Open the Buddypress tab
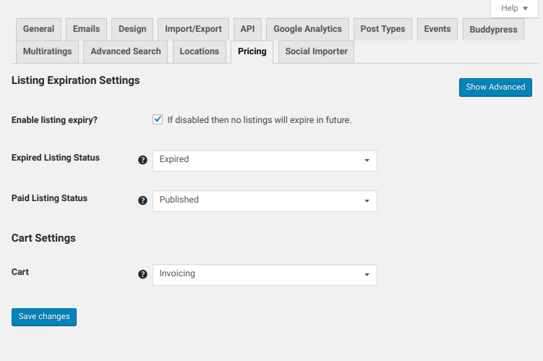Screen dimensions: 543x361 click(x=493, y=30)
